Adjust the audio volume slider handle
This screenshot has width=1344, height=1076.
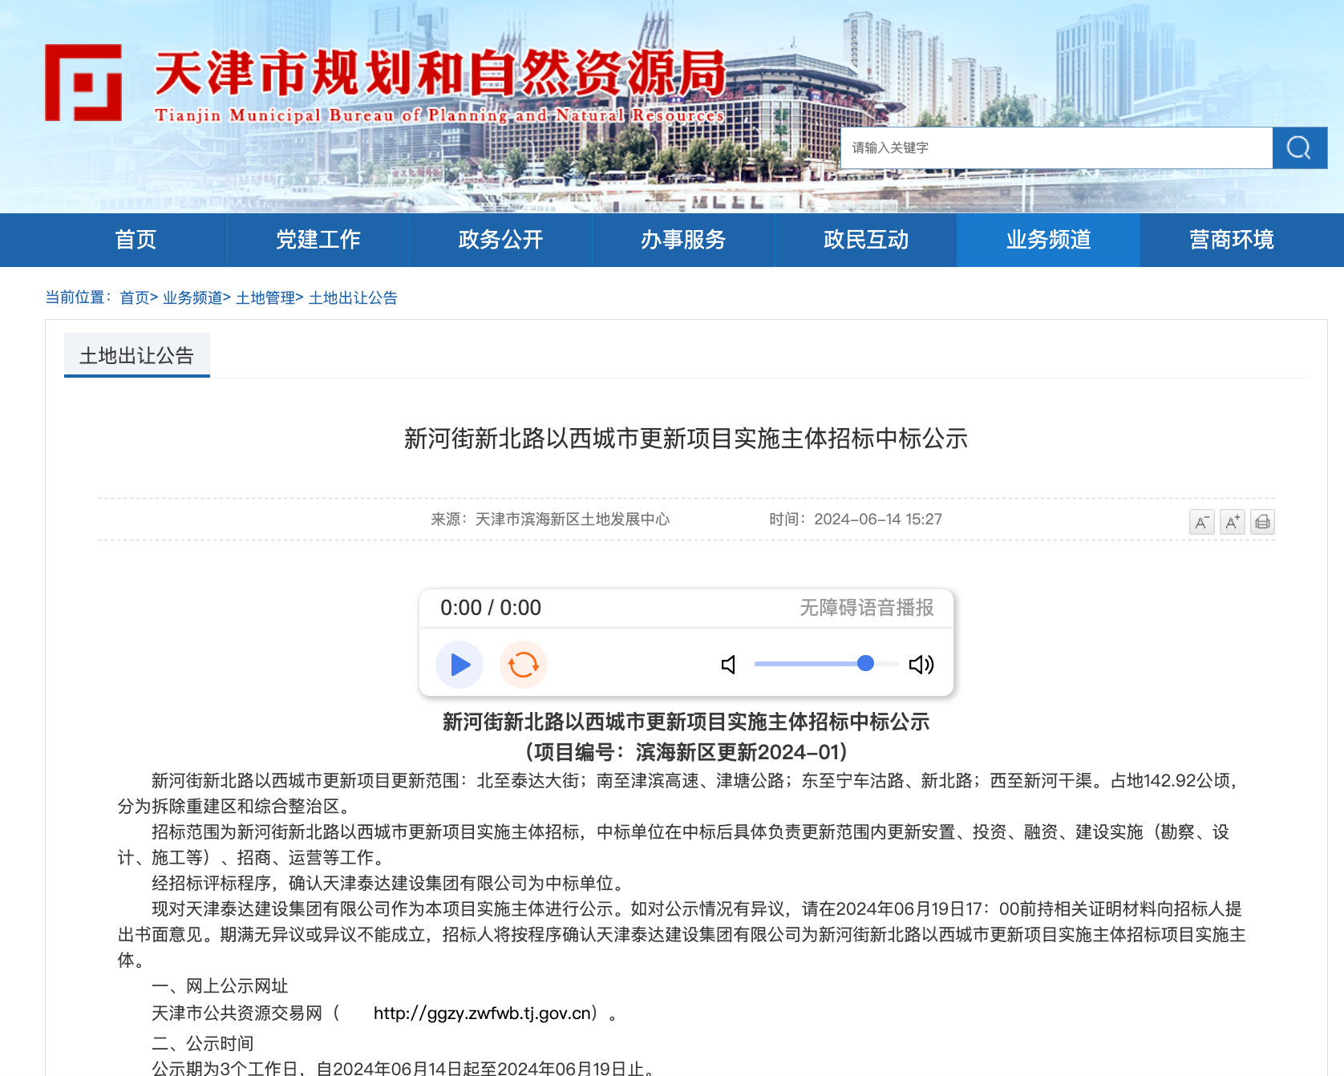[865, 663]
